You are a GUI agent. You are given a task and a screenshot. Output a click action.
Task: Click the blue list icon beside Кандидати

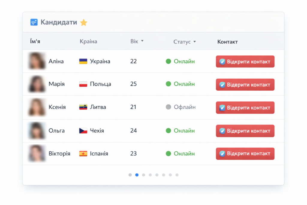coord(34,22)
